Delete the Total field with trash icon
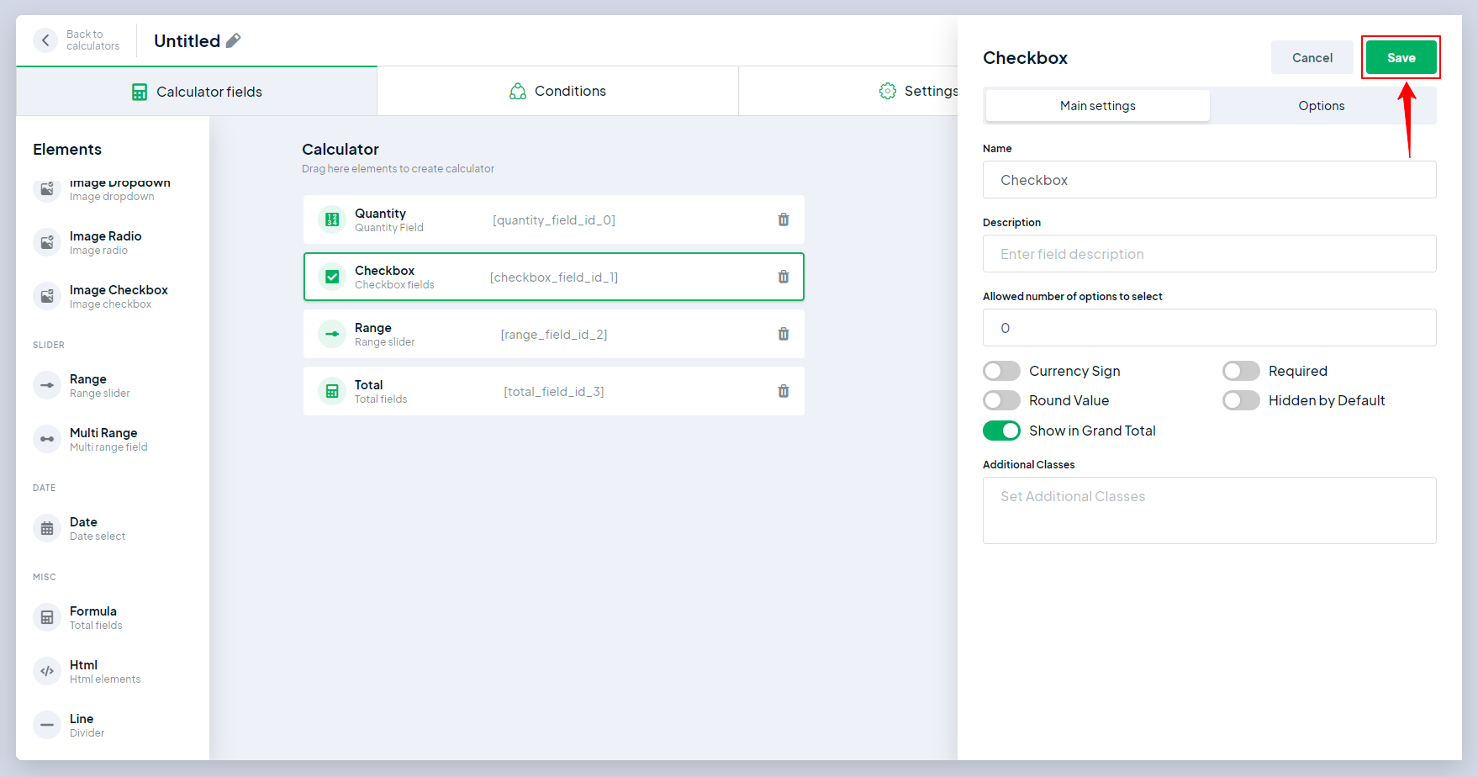1478x777 pixels. pyautogui.click(x=783, y=391)
